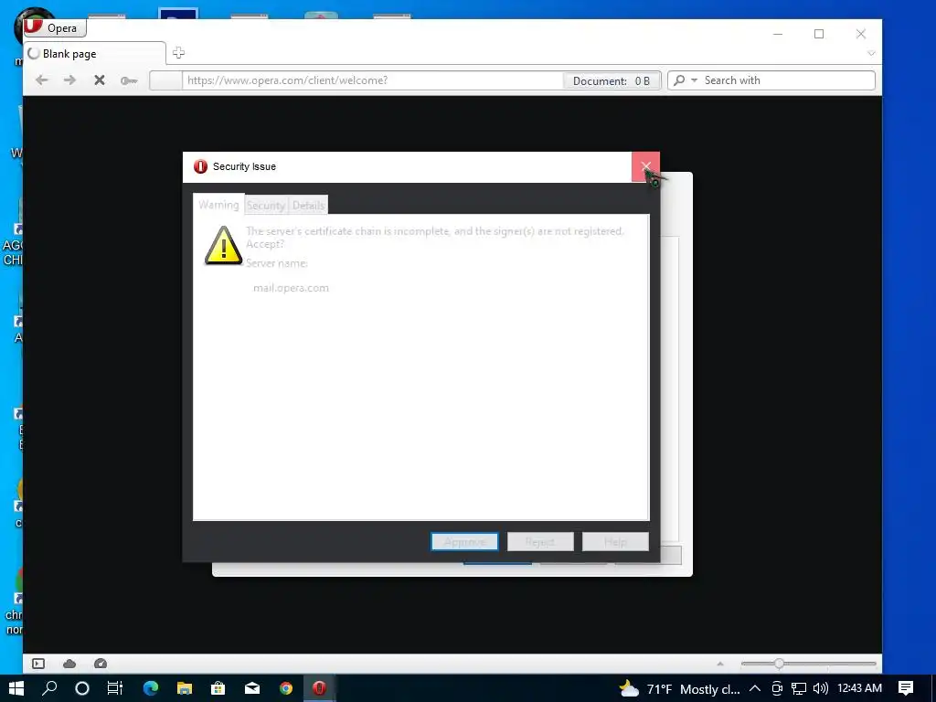Viewport: 936px width, 702px height.
Task: Adjust the zoom slider handle
Action: point(779,664)
